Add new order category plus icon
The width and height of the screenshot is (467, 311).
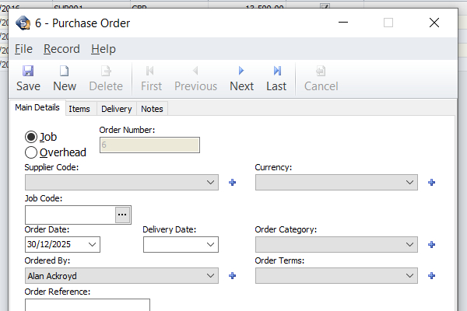point(431,245)
